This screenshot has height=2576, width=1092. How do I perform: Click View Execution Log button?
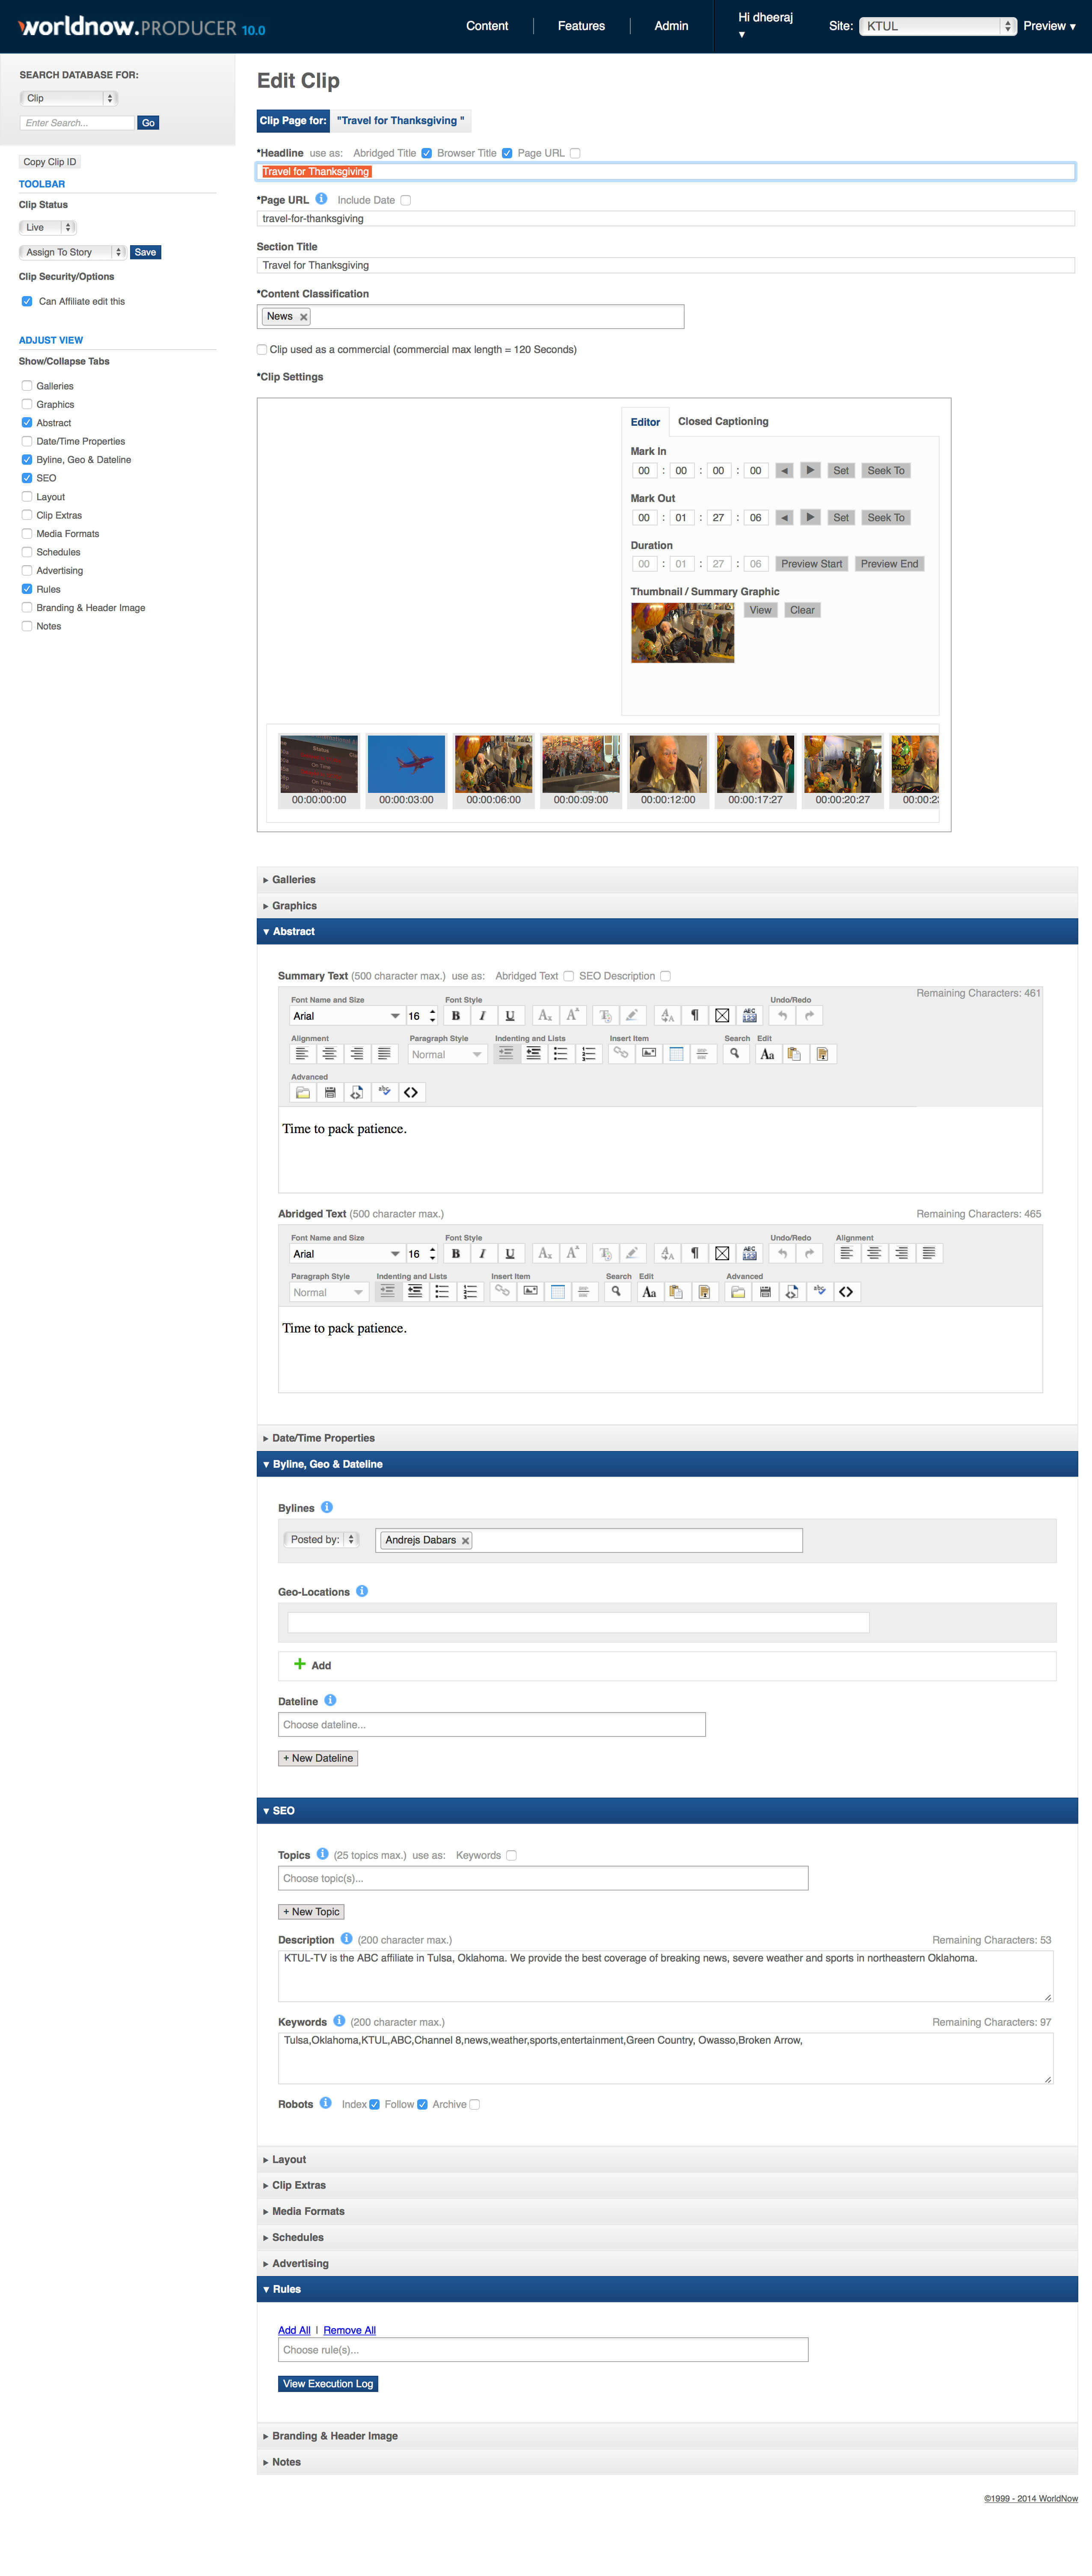point(328,2384)
